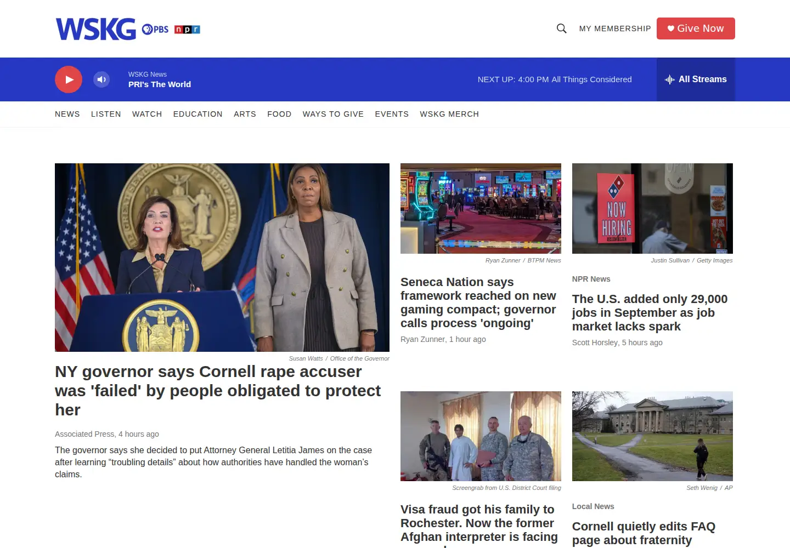Open the News menu

tap(67, 114)
